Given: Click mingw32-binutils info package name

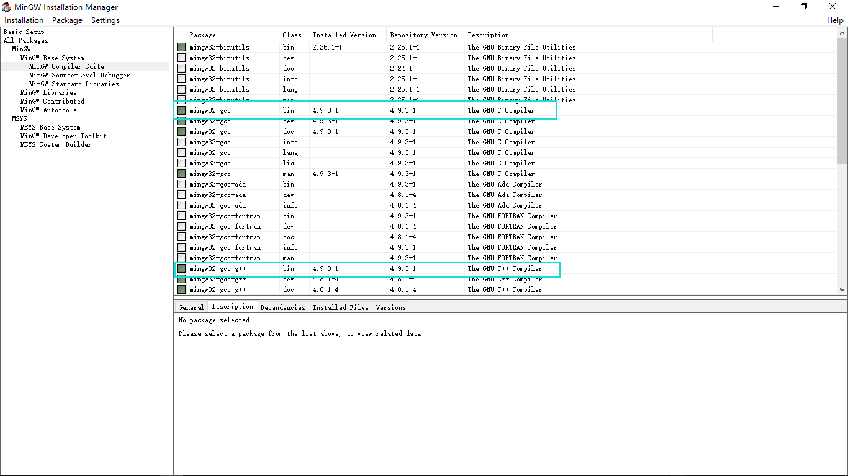Looking at the screenshot, I should 219,79.
